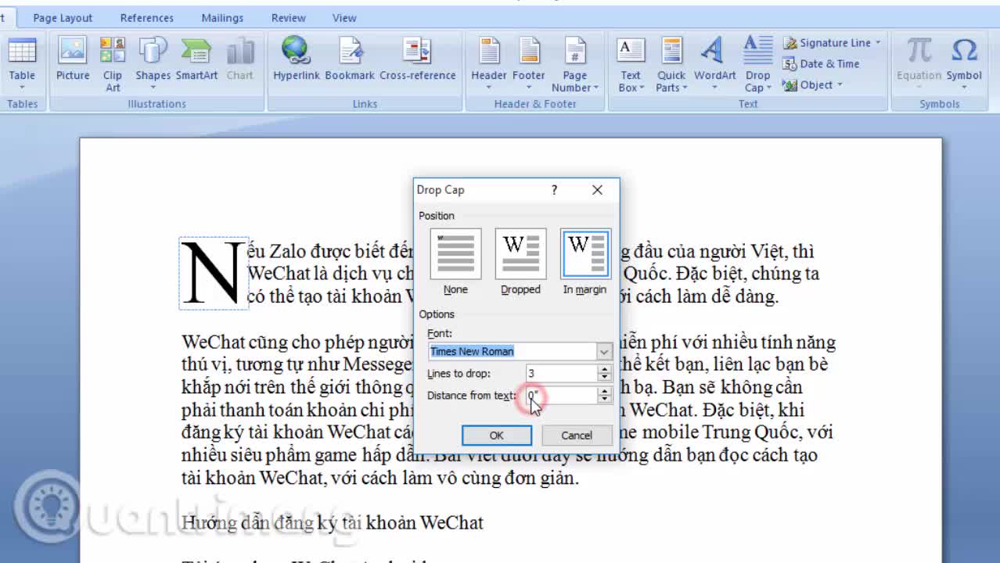This screenshot has width=1000, height=563.
Task: Click the Distance from text field
Action: click(x=561, y=396)
